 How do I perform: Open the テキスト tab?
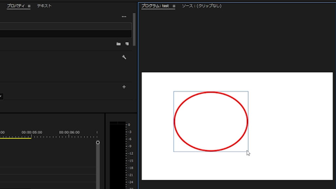(x=44, y=6)
